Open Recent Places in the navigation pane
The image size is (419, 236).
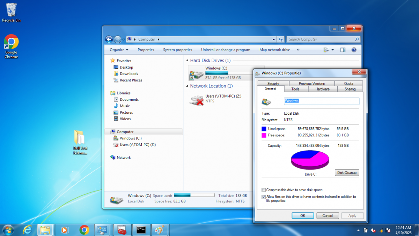[x=128, y=80]
